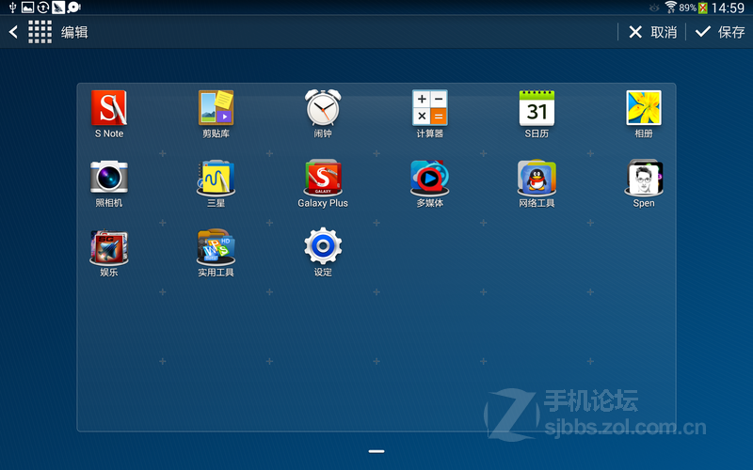753x470 pixels.
Task: Tap the screenshot image notification icon
Action: click(28, 8)
